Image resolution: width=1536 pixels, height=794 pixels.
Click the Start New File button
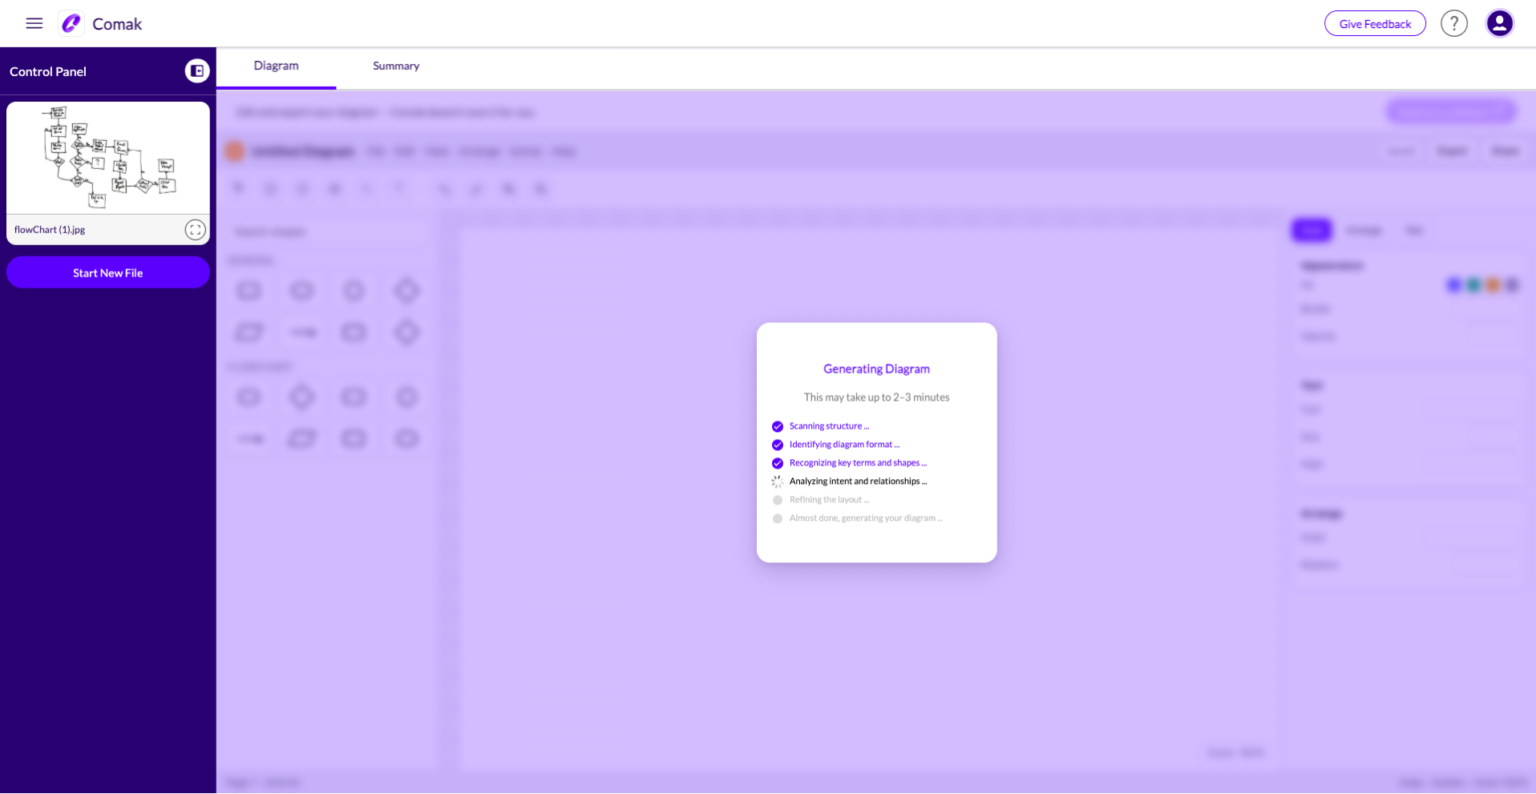[107, 272]
